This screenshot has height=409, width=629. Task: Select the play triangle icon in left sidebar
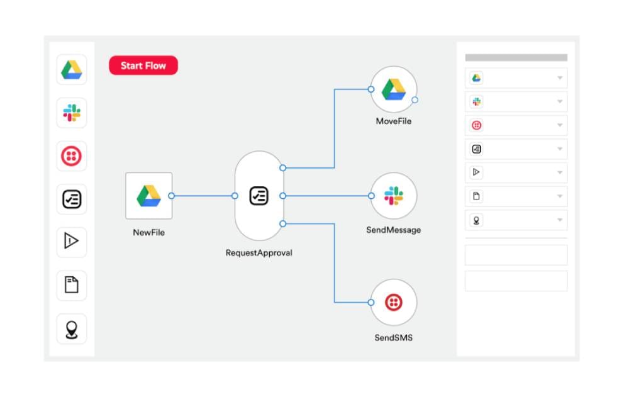pos(72,242)
